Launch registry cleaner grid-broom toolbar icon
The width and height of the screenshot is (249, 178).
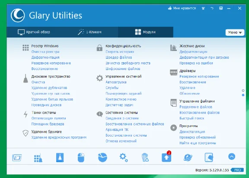pyautogui.click(x=38, y=158)
